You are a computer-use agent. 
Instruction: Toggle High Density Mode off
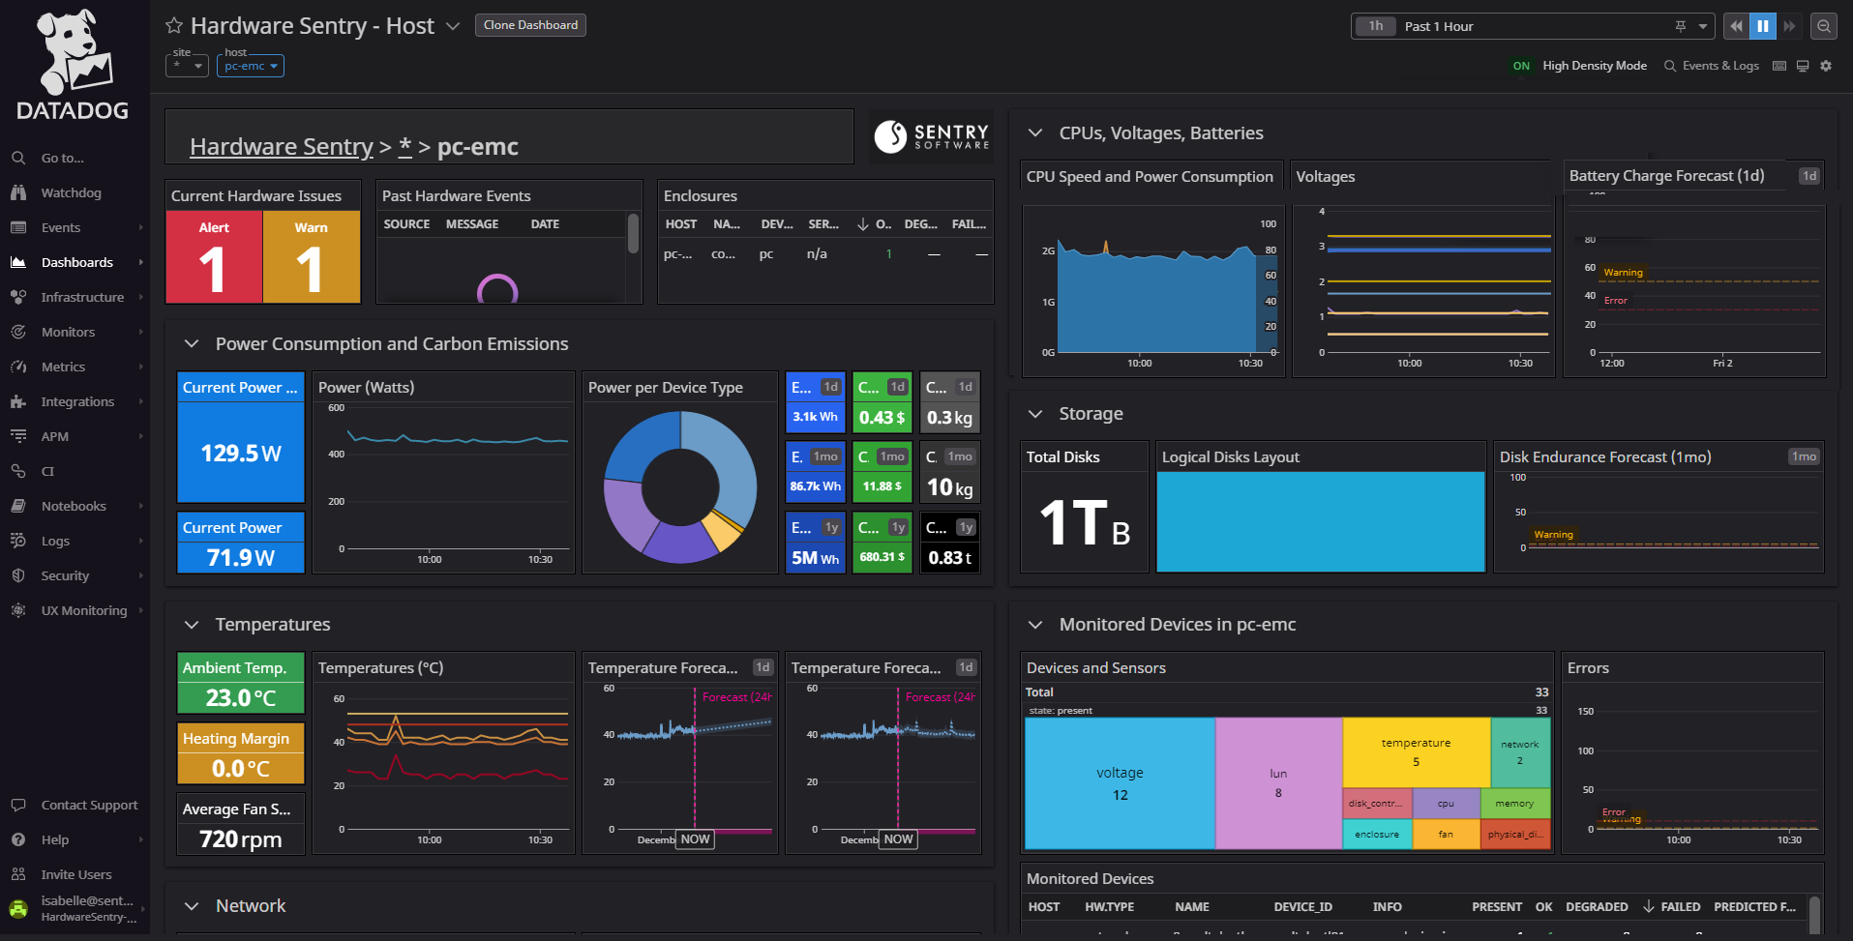[1520, 65]
